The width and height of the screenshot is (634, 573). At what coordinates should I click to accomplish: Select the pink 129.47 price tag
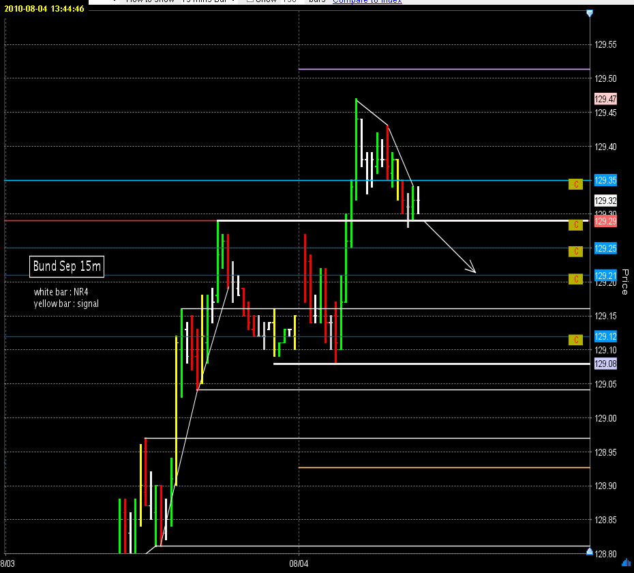point(605,99)
